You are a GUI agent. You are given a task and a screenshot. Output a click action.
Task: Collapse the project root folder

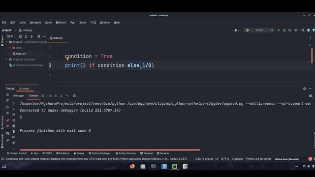(x=6, y=42)
